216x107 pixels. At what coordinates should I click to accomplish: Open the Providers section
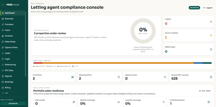click(13, 24)
